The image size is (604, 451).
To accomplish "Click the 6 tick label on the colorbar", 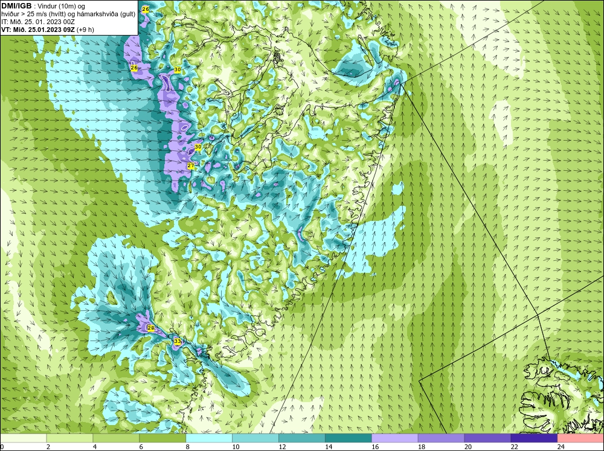I will click(x=141, y=447).
